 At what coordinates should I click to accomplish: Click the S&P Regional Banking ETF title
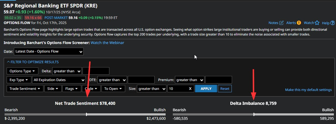click(x=51, y=5)
